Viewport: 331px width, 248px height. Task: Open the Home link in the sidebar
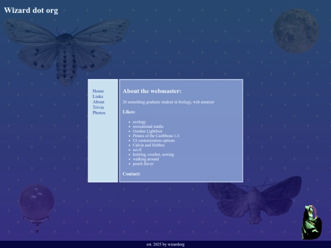click(98, 91)
